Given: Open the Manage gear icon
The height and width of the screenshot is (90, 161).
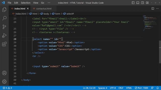Looking at the screenshot, I should 4,81.
